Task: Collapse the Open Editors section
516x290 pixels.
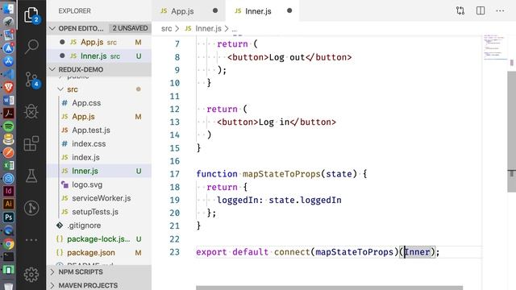Action: 52,29
